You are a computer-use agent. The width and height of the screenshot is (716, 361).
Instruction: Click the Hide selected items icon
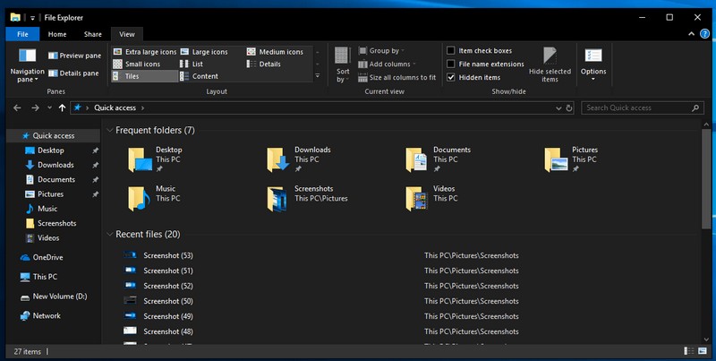tap(550, 57)
